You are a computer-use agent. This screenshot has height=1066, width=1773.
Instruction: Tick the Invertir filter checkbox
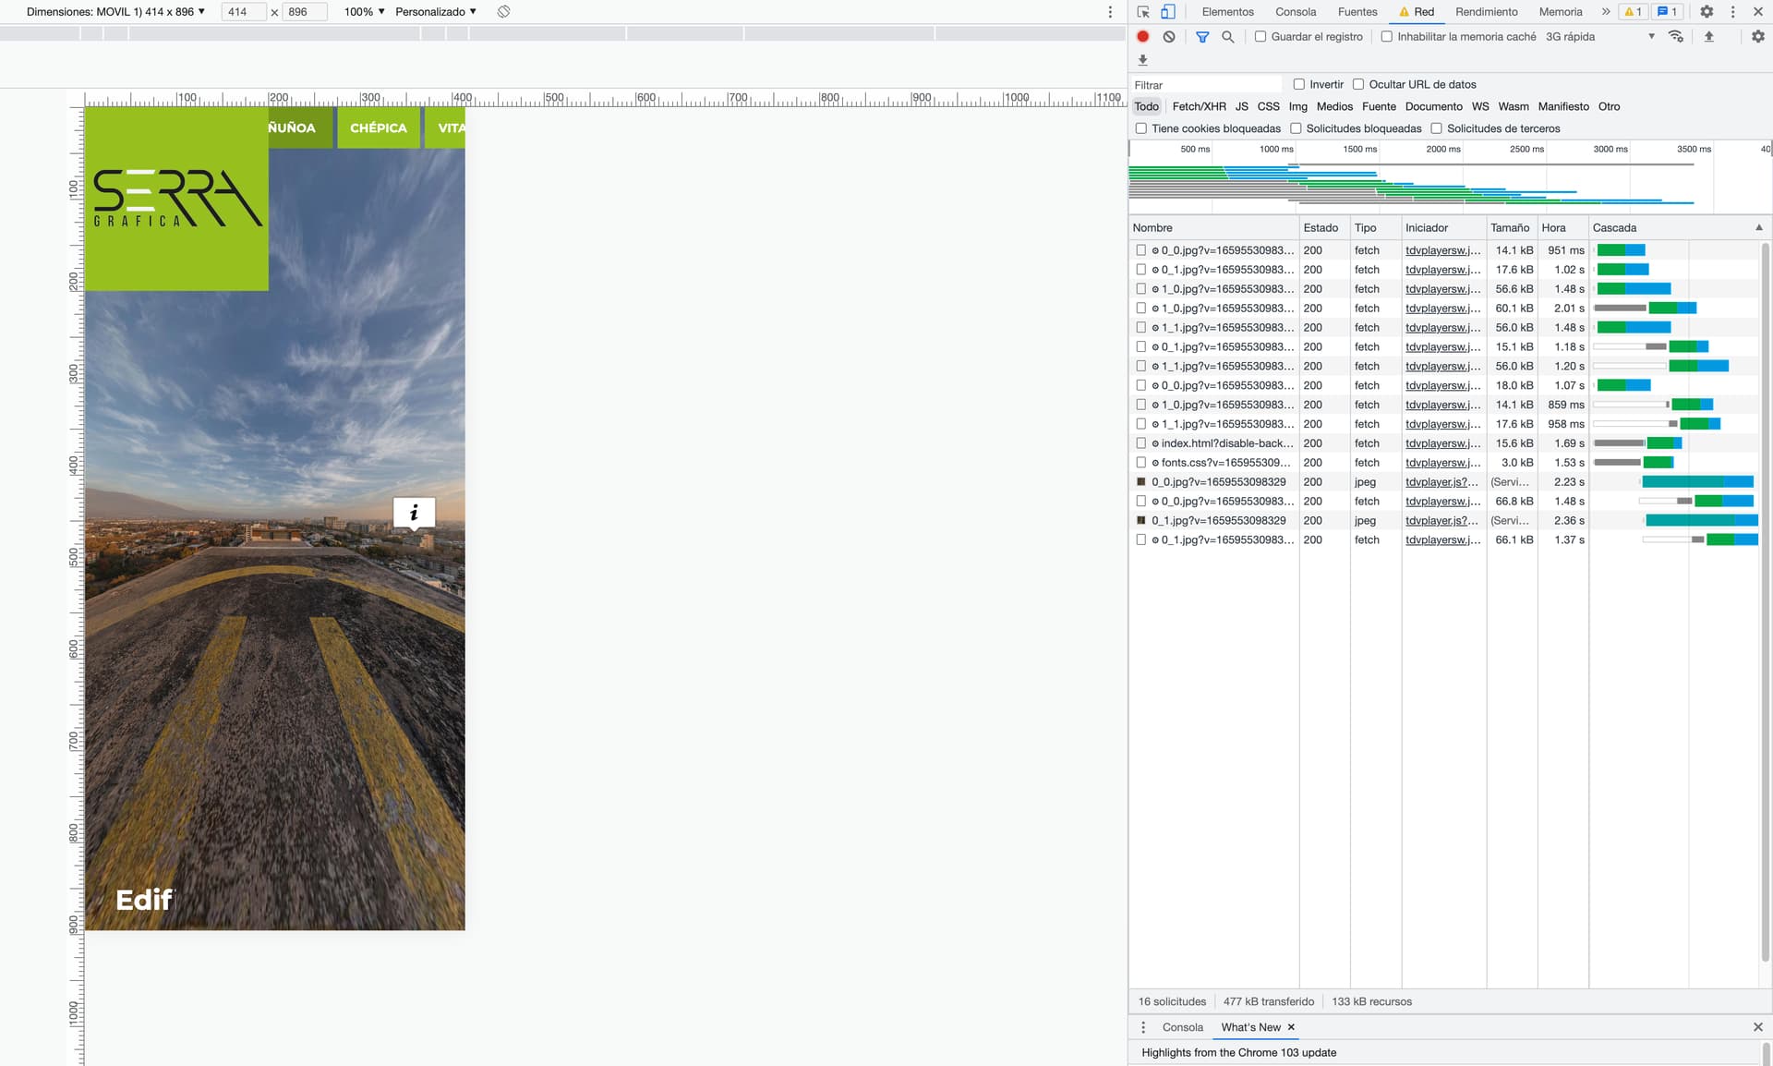pyautogui.click(x=1299, y=84)
